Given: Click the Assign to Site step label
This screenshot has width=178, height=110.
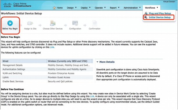Looking at the screenshot, I should point(30,29).
